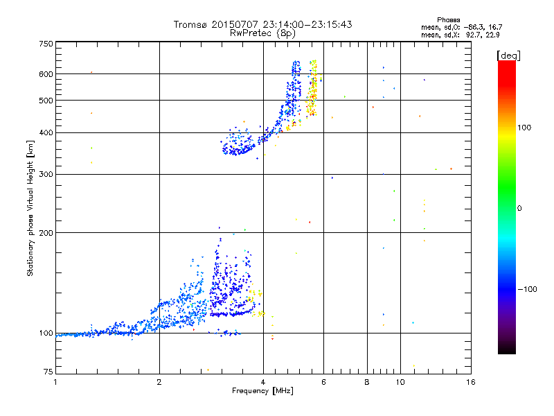Image resolution: width=554 pixels, height=416 pixels.
Task: Click the y-axis '600' tick label
Action: click(46, 74)
